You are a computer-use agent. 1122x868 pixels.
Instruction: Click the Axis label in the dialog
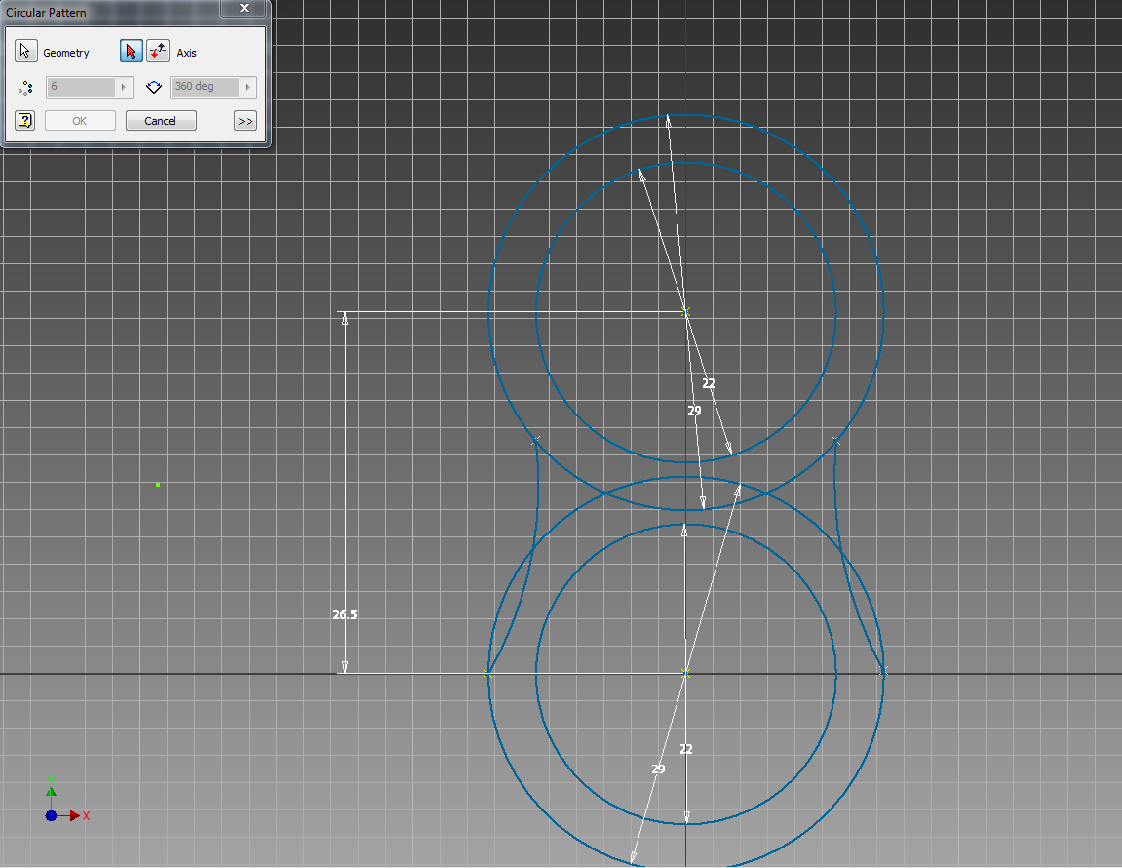187,53
